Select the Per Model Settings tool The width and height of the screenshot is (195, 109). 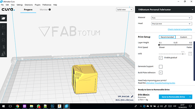[x=3, y=54]
